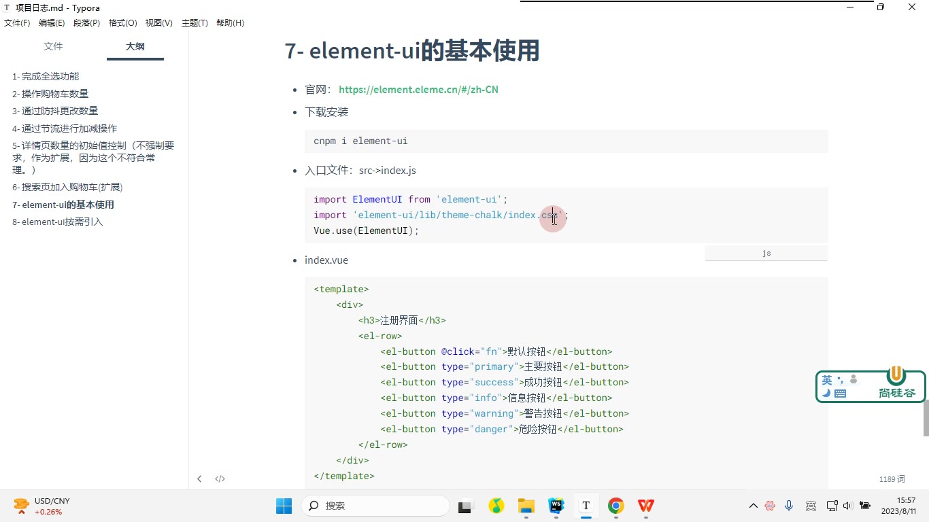Open the soft keyboard icon in IME bar

point(840,393)
